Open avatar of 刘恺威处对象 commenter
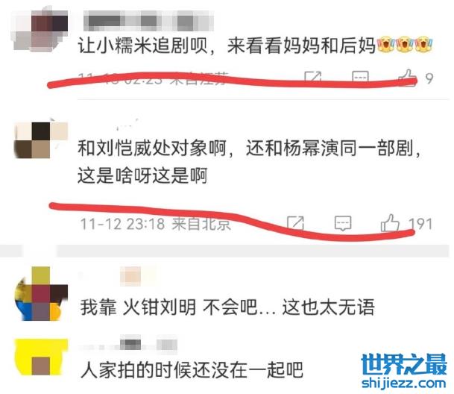The height and width of the screenshot is (394, 454). [40, 140]
